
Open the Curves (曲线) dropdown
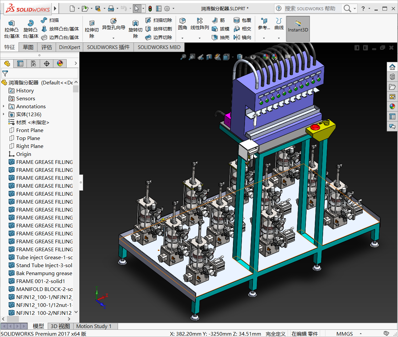click(279, 38)
